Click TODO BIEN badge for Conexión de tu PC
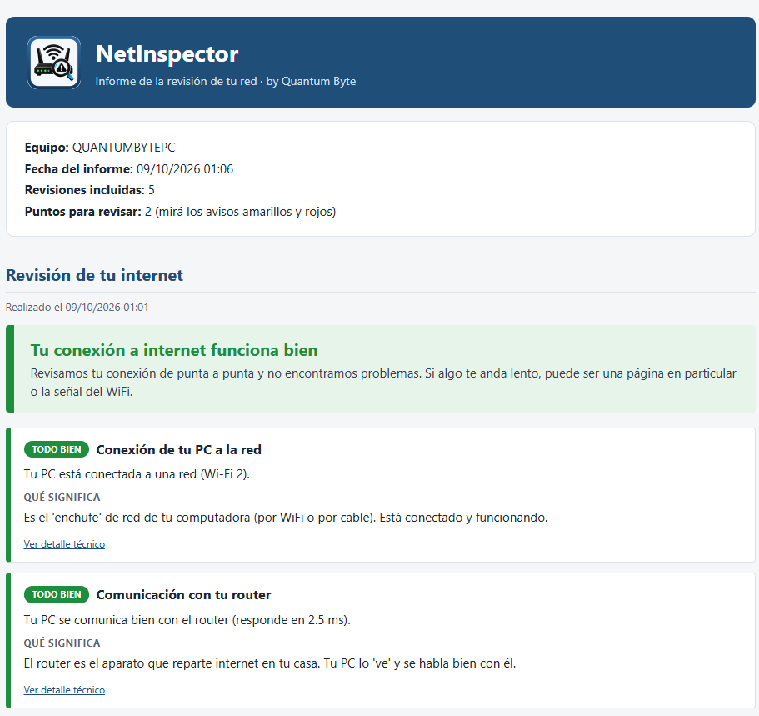 57,449
